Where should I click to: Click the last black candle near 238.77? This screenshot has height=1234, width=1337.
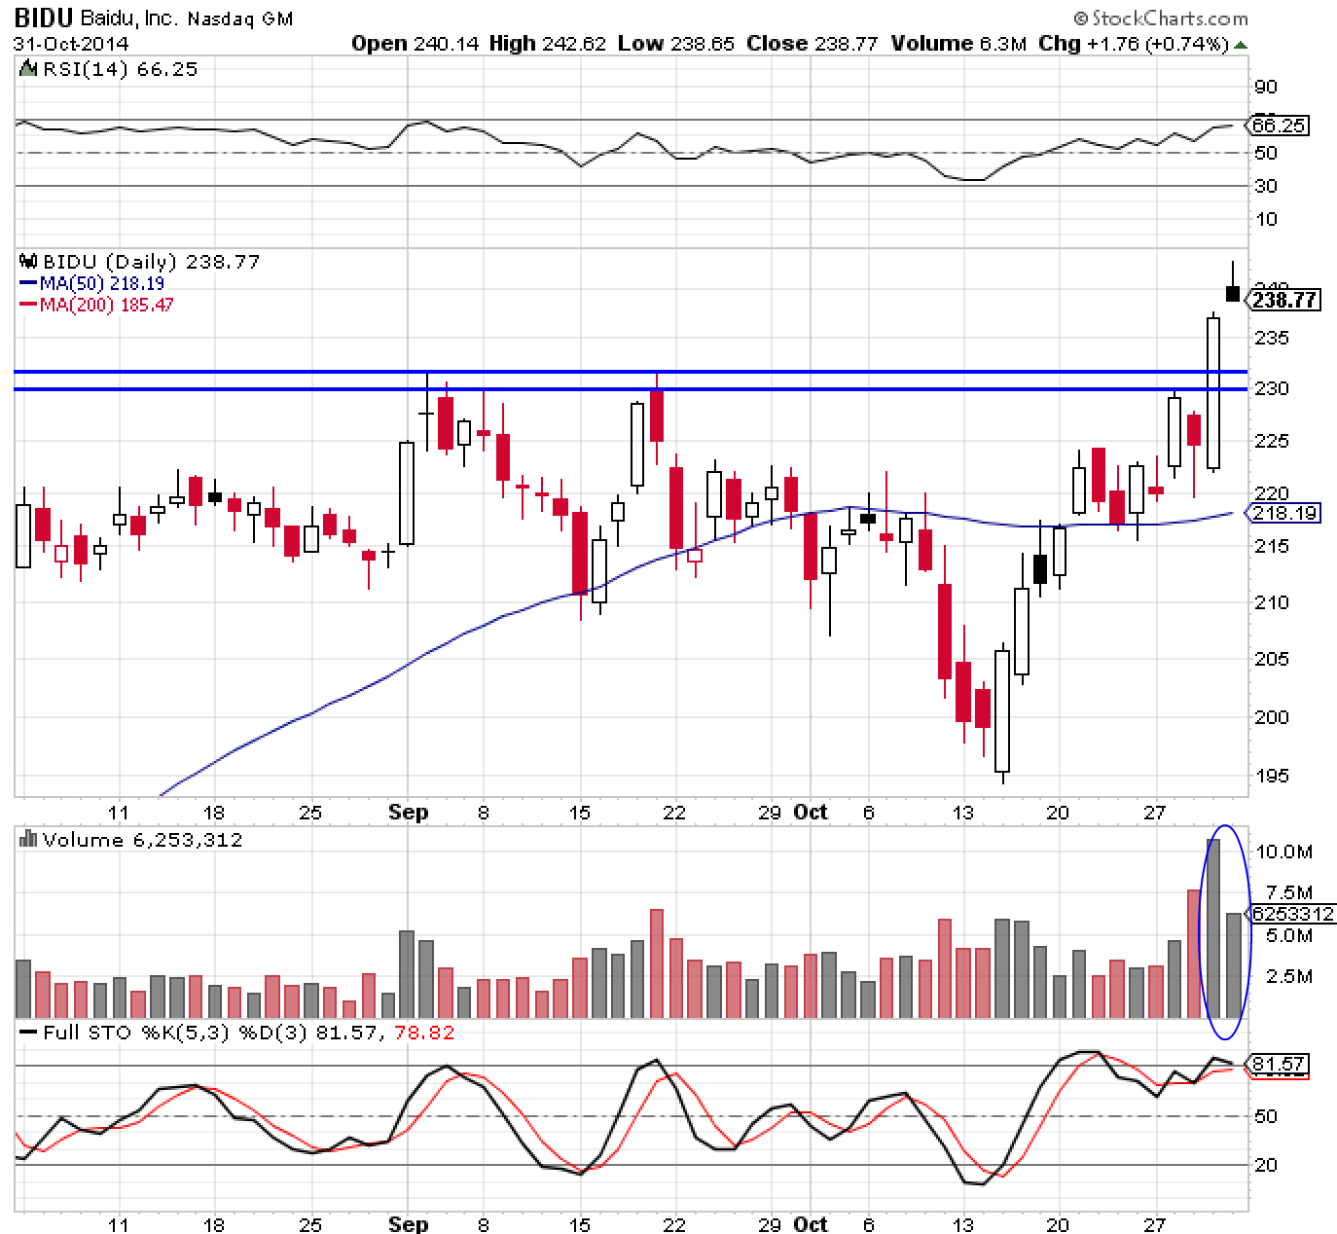coord(1233,294)
